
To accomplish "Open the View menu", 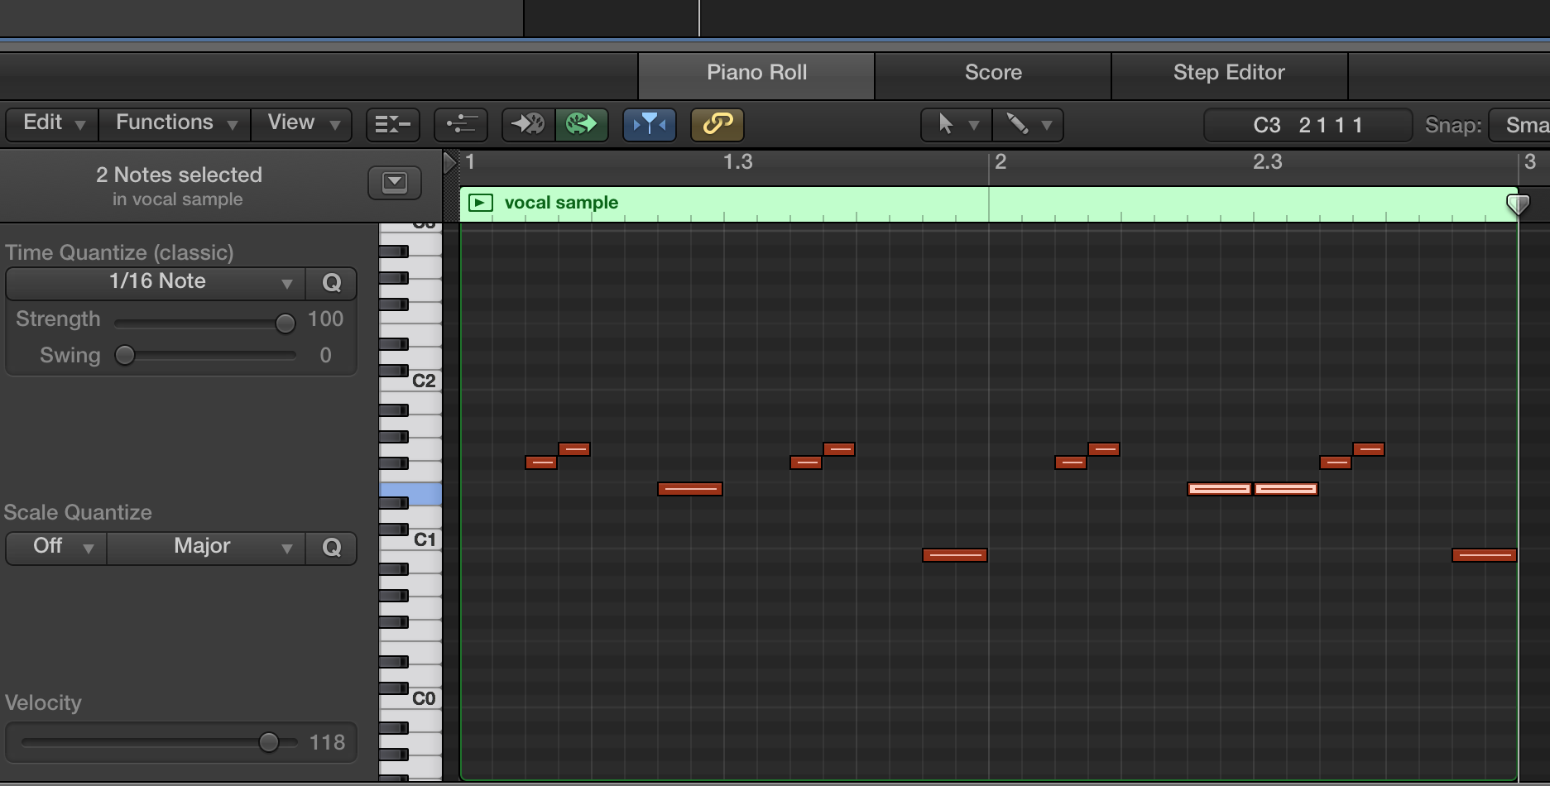I will click(x=302, y=124).
